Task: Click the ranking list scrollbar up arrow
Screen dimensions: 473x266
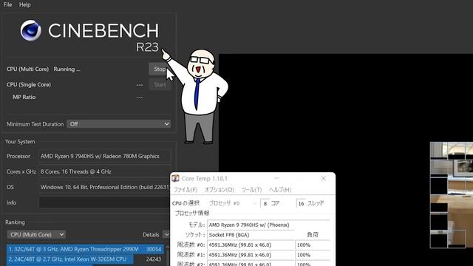Action: coord(168,247)
